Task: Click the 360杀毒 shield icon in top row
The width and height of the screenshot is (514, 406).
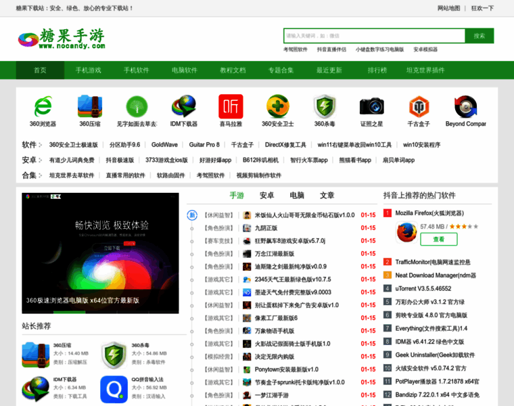Action: 325,106
